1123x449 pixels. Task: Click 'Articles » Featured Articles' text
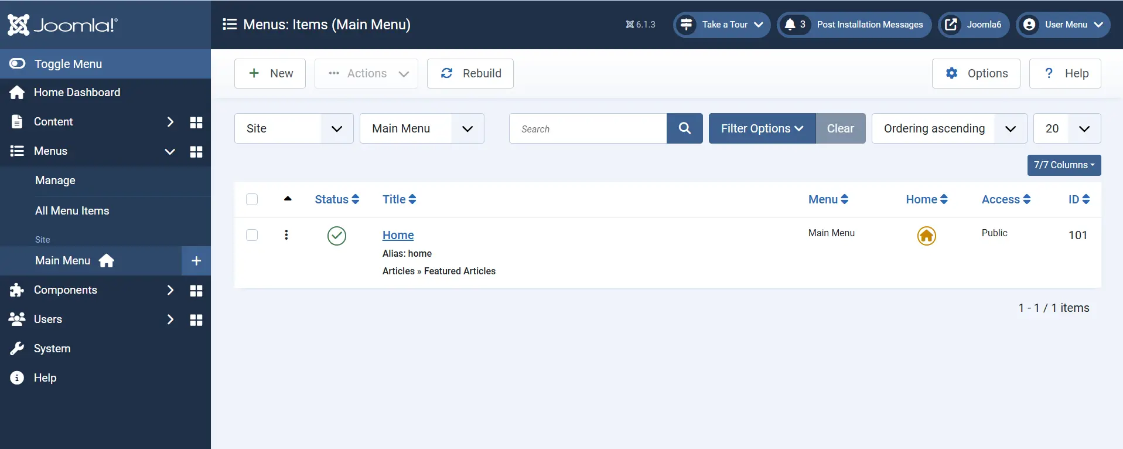click(439, 271)
